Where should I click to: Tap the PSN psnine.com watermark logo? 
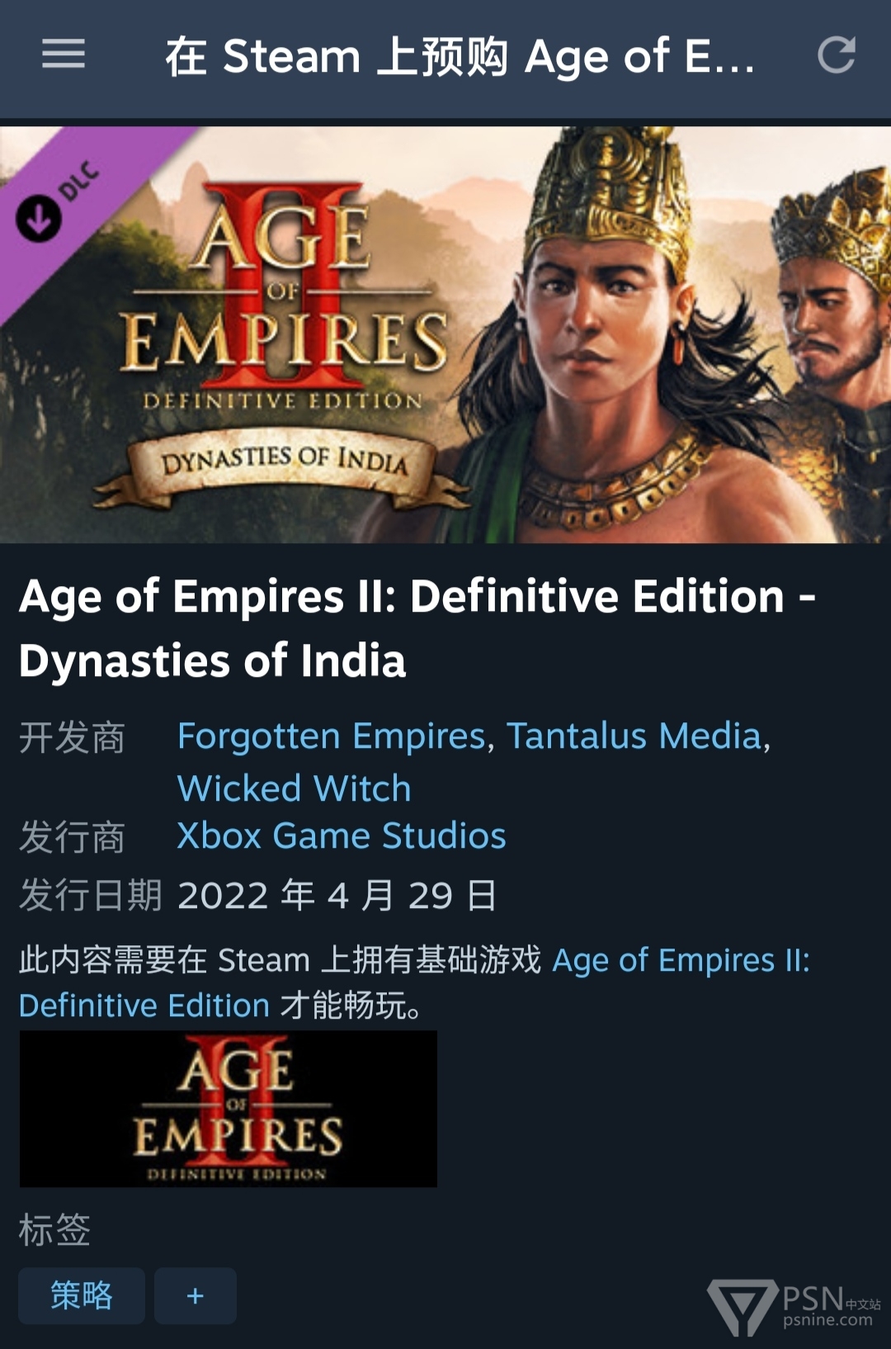click(794, 1307)
